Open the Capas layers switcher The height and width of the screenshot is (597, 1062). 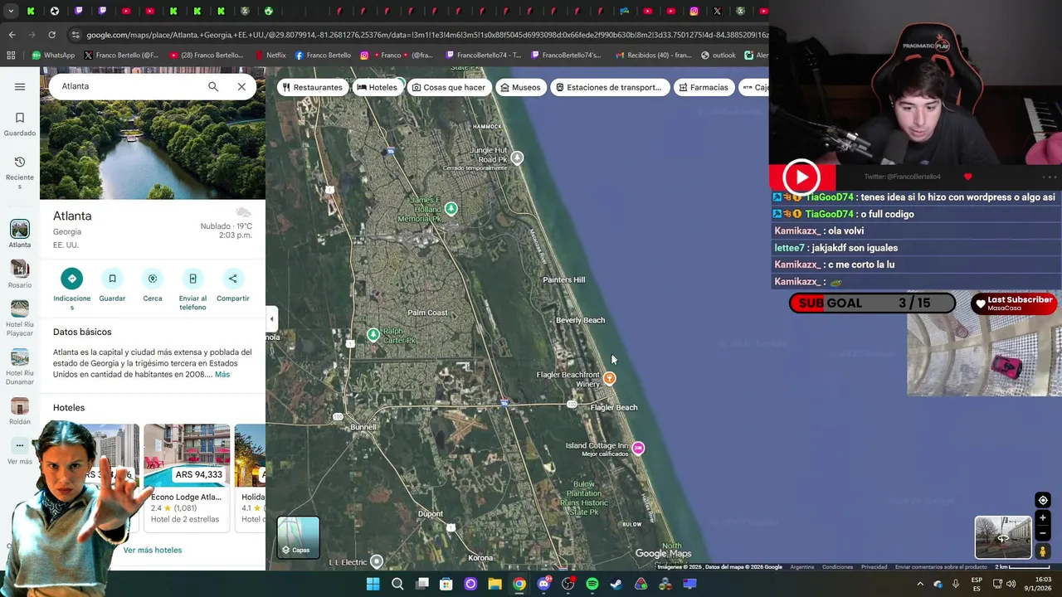298,536
